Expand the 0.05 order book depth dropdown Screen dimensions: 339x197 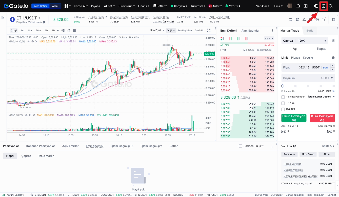coord(269,39)
